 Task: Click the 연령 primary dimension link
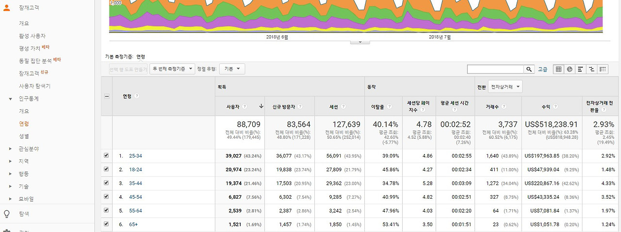[x=141, y=57]
